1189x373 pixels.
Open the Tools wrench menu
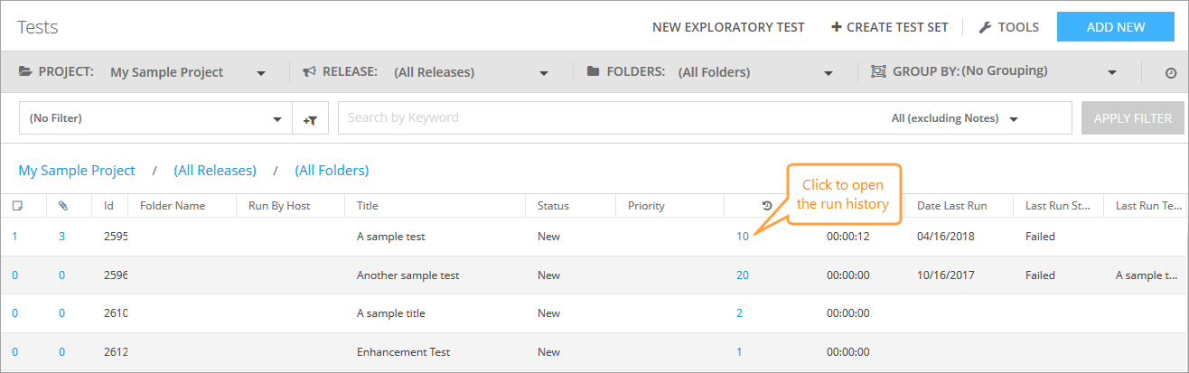(x=1008, y=27)
